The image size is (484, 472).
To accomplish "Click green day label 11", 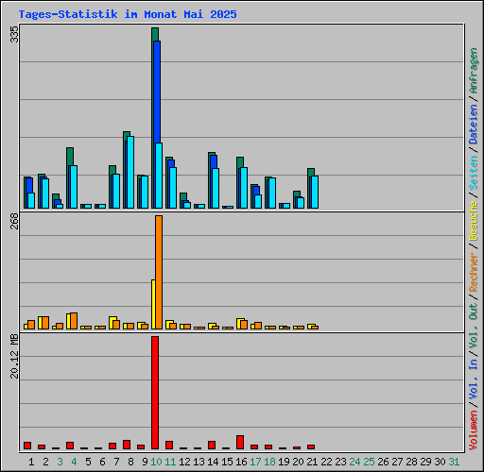I will pos(170,462).
